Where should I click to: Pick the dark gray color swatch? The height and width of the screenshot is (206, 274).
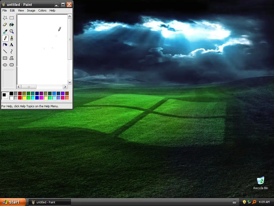click(x=16, y=94)
